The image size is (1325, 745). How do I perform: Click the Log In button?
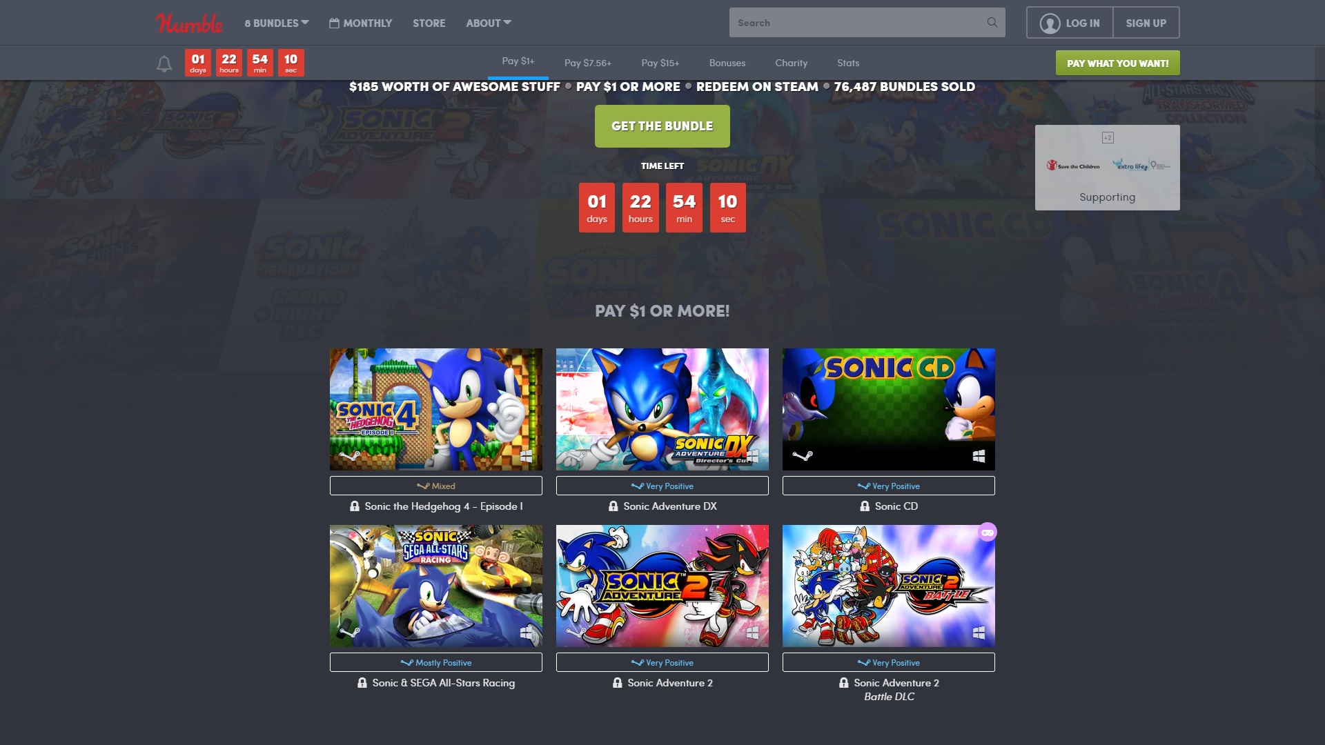click(1070, 23)
